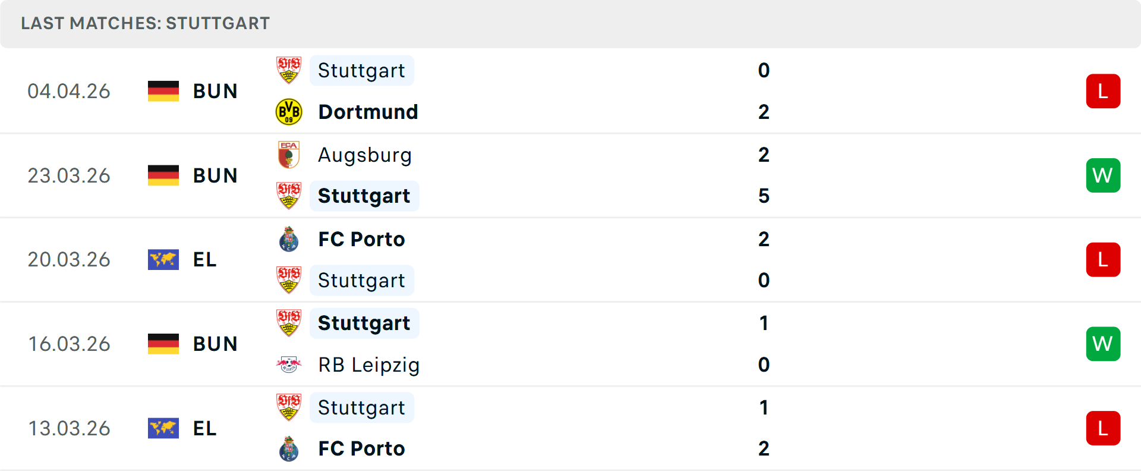Click the EL globe icon in the 13.03.26 row
Viewport: 1141px width, 471px height.
tap(163, 428)
